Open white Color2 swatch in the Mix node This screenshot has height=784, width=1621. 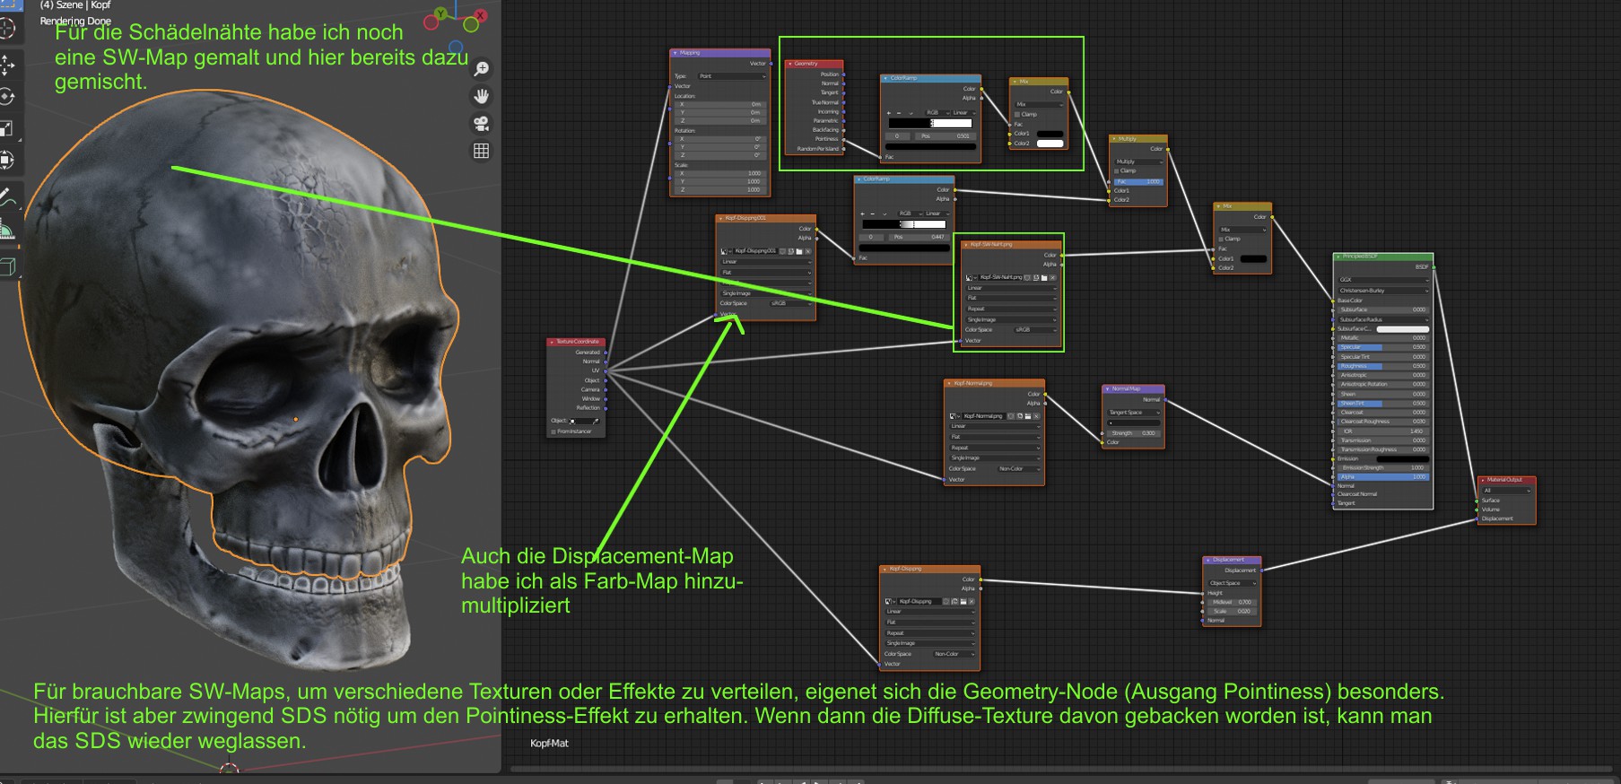pos(1050,144)
